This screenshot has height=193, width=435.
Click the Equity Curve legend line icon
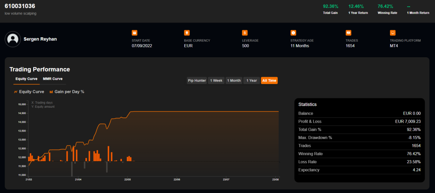[16, 92]
